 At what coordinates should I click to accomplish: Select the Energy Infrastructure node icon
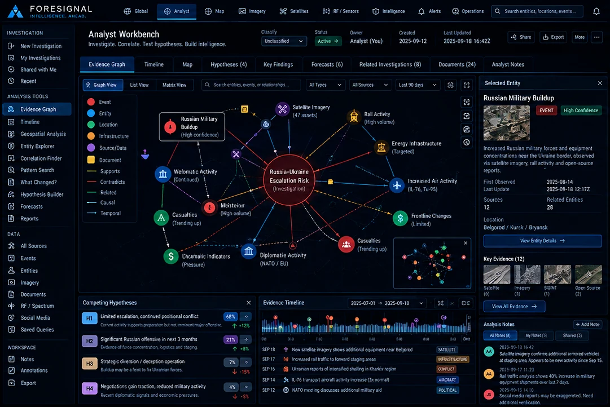click(x=381, y=147)
